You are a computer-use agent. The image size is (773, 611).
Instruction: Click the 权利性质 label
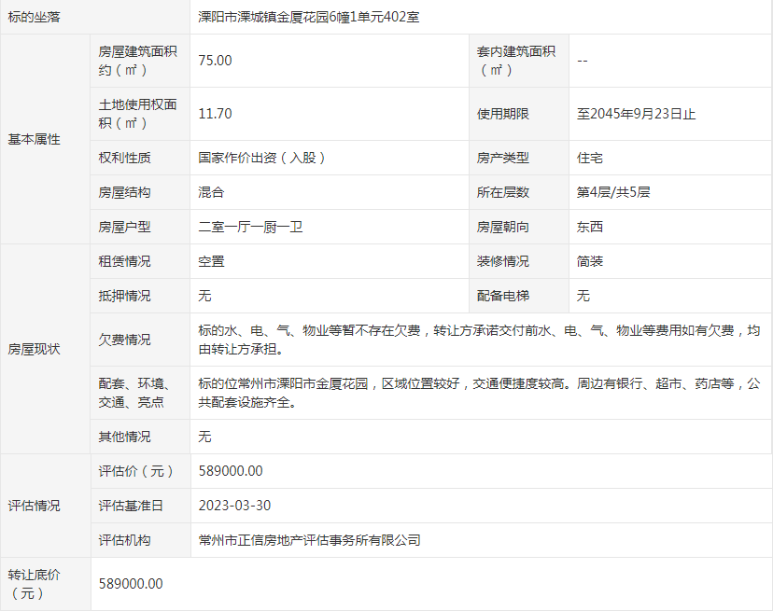[124, 158]
